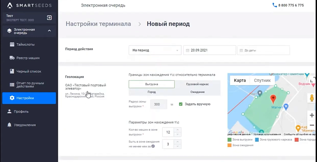Image resolution: width=317 pixels, height=162 pixels.
Task: Toggle the Задать вручную checkbox
Action: click(x=181, y=104)
